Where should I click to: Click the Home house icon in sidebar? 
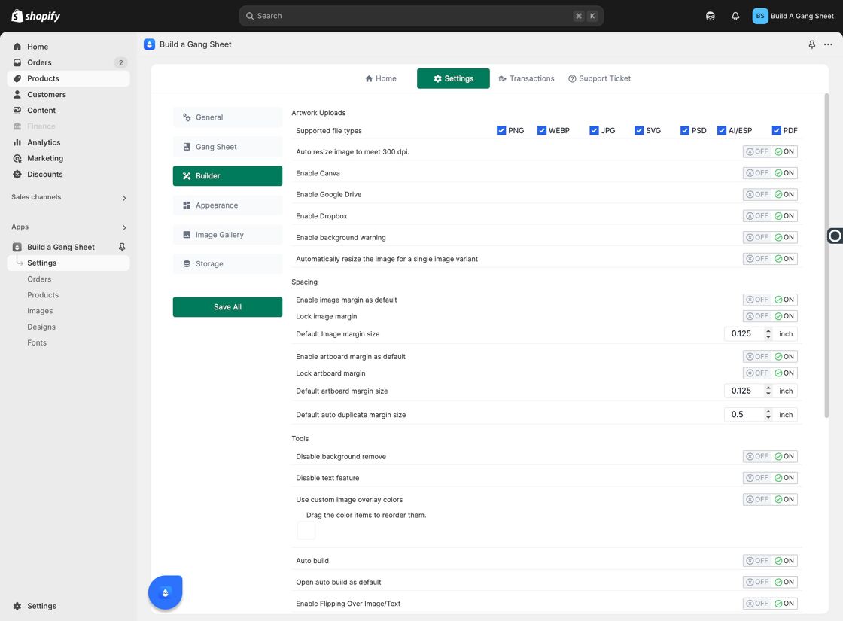[x=17, y=47]
